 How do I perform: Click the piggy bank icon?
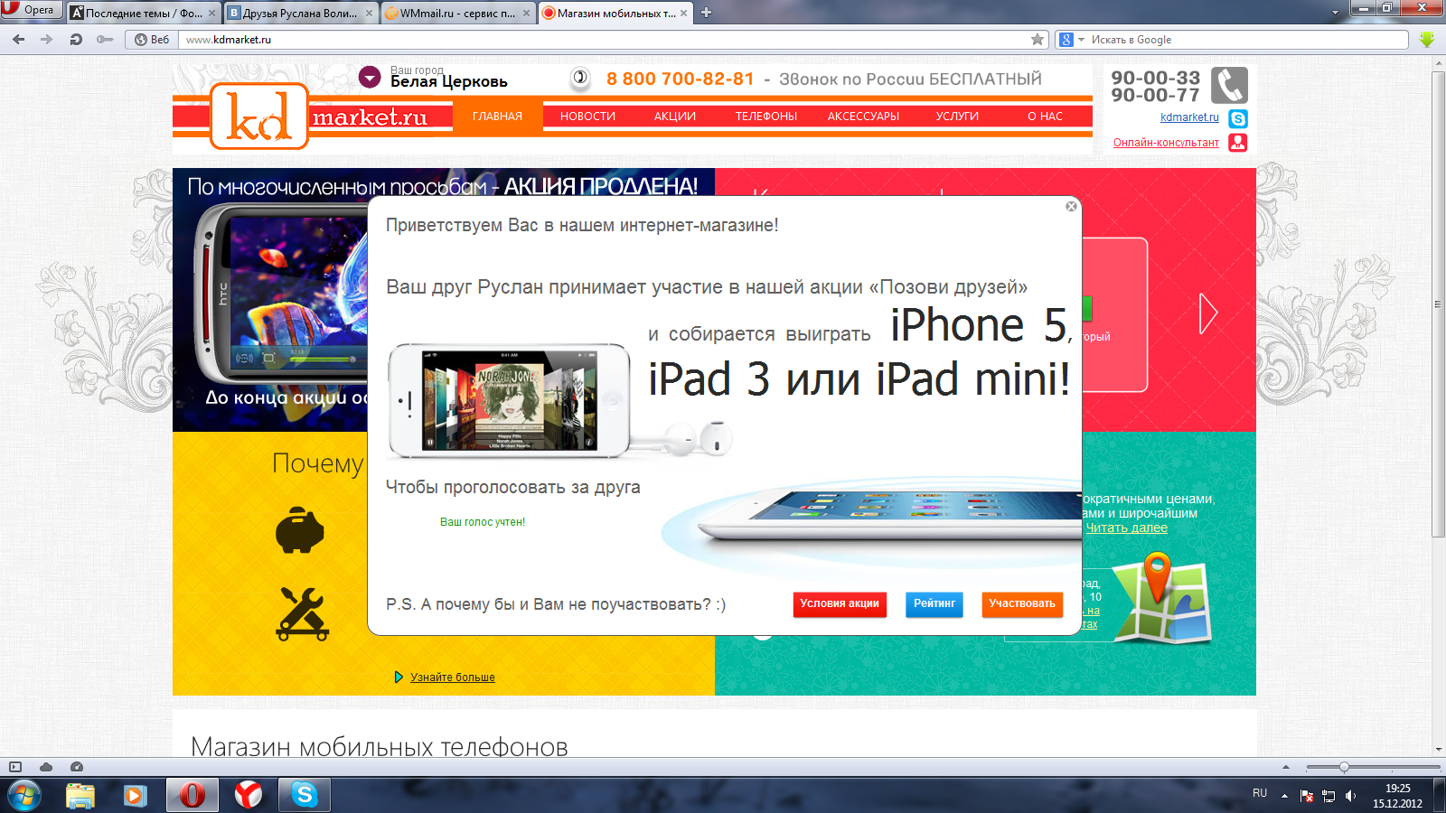coord(300,530)
